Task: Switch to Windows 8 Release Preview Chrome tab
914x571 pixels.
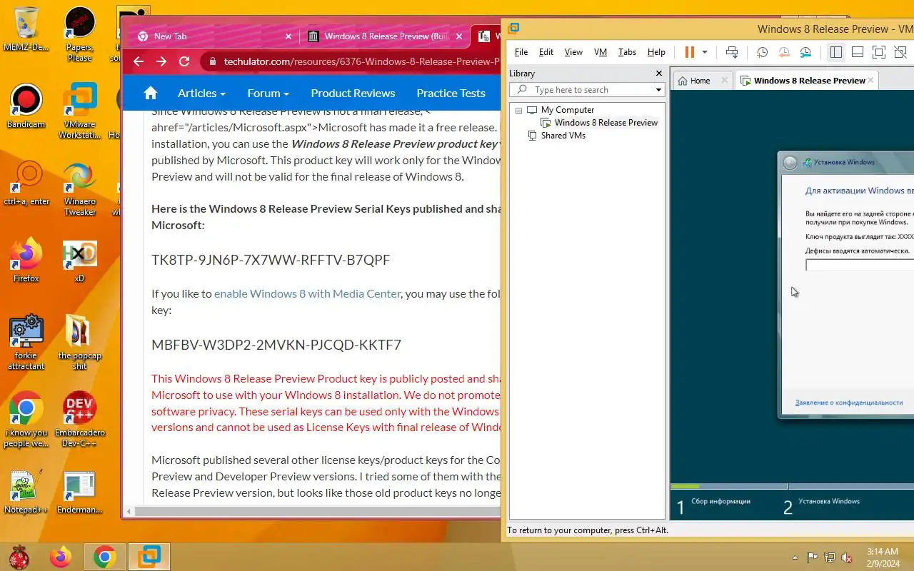Action: (x=386, y=36)
